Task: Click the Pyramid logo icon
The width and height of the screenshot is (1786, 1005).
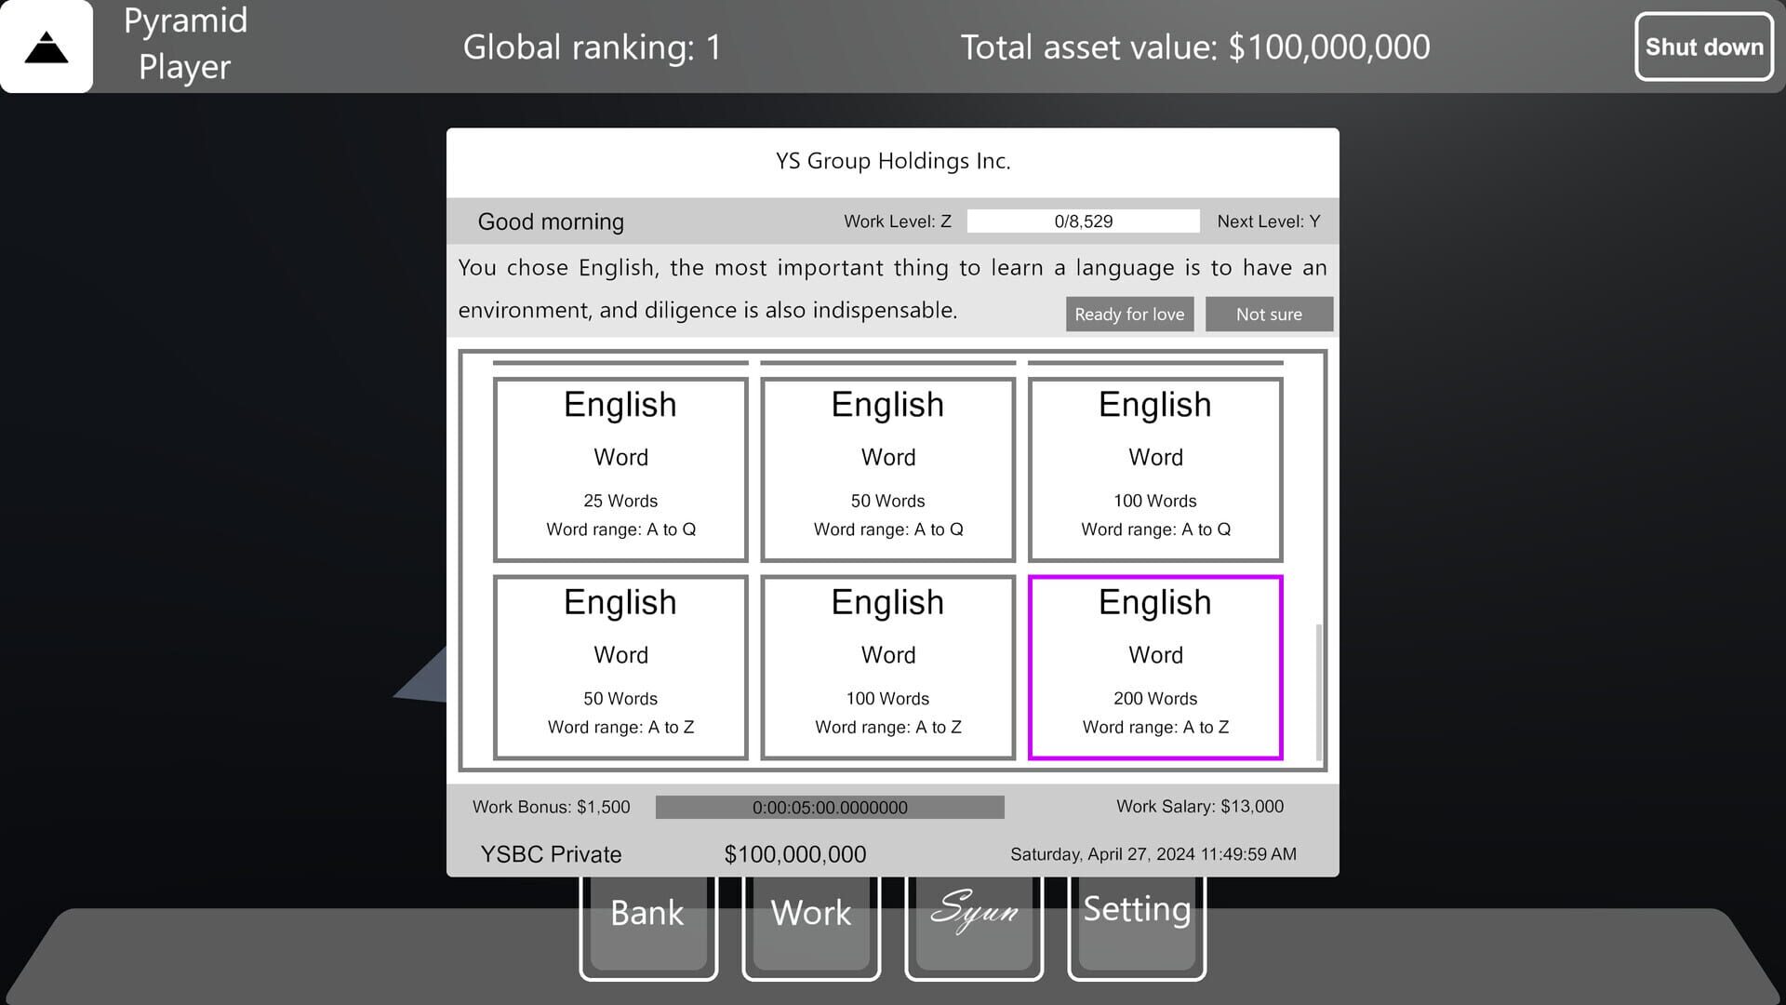Action: pos(47,47)
